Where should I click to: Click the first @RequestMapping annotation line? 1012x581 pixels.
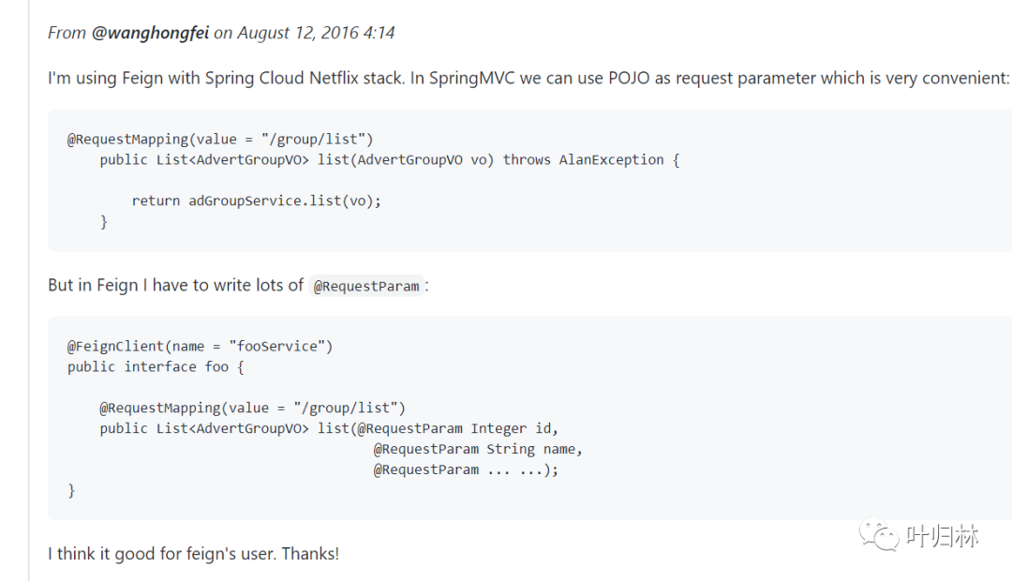tap(220, 140)
